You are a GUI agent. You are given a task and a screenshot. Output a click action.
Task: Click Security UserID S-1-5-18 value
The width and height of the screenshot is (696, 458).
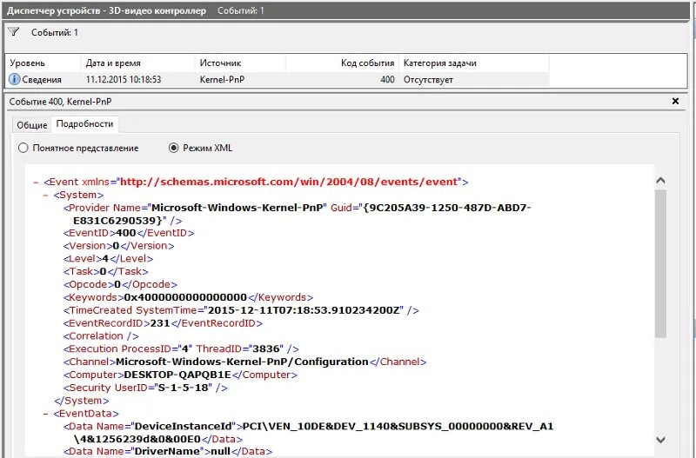pos(184,388)
